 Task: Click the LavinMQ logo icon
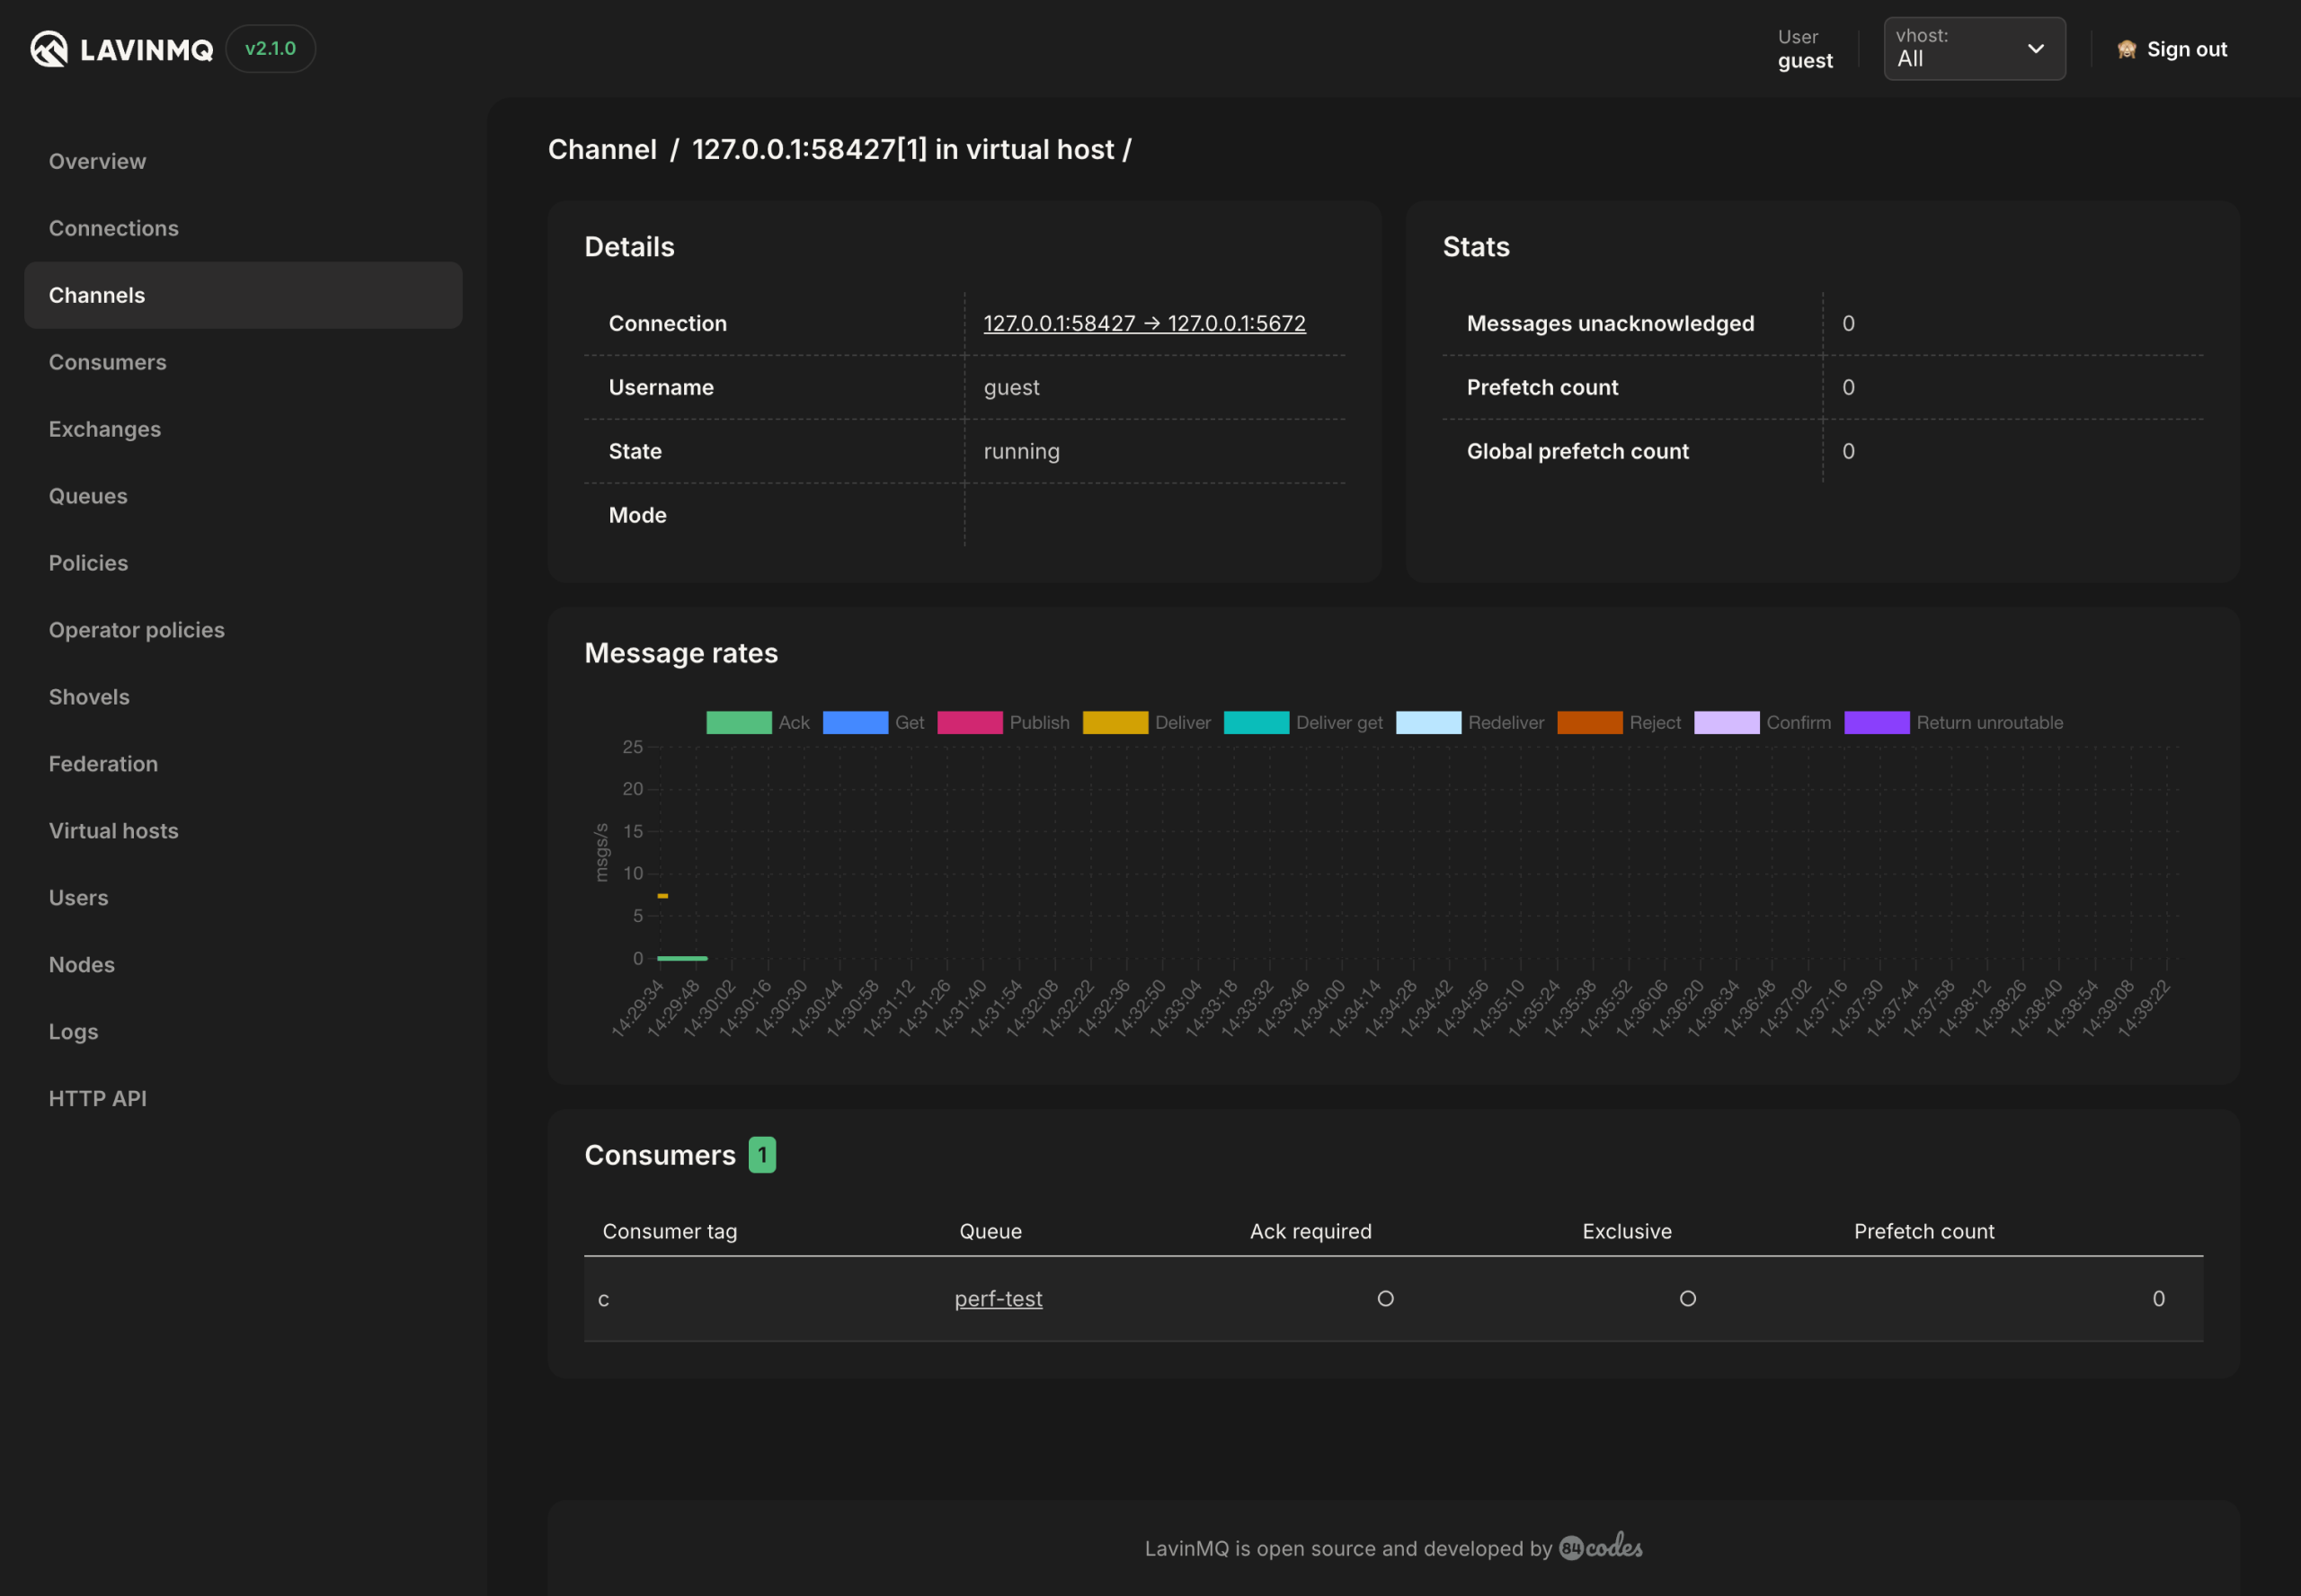pyautogui.click(x=49, y=49)
